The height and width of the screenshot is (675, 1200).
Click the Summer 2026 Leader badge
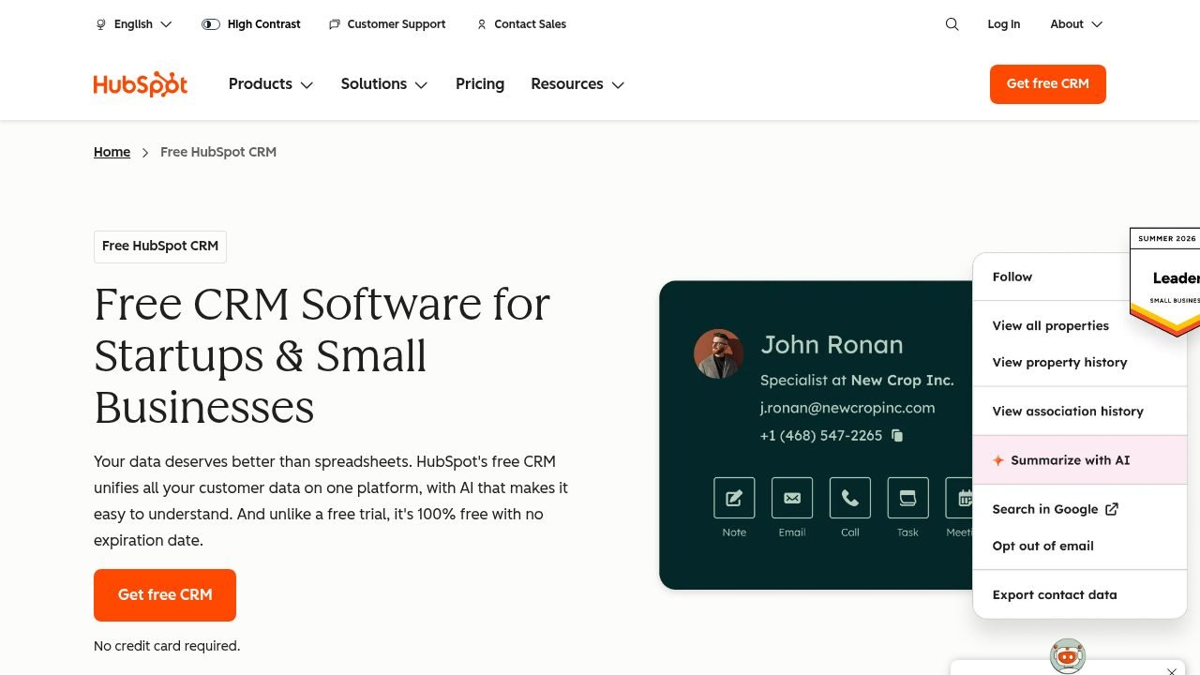pos(1165,281)
